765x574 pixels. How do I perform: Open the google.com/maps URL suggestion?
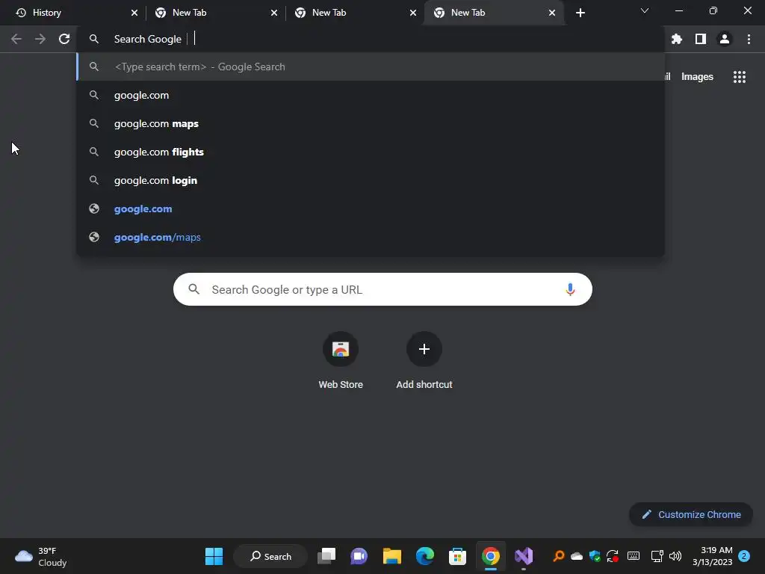click(371, 237)
